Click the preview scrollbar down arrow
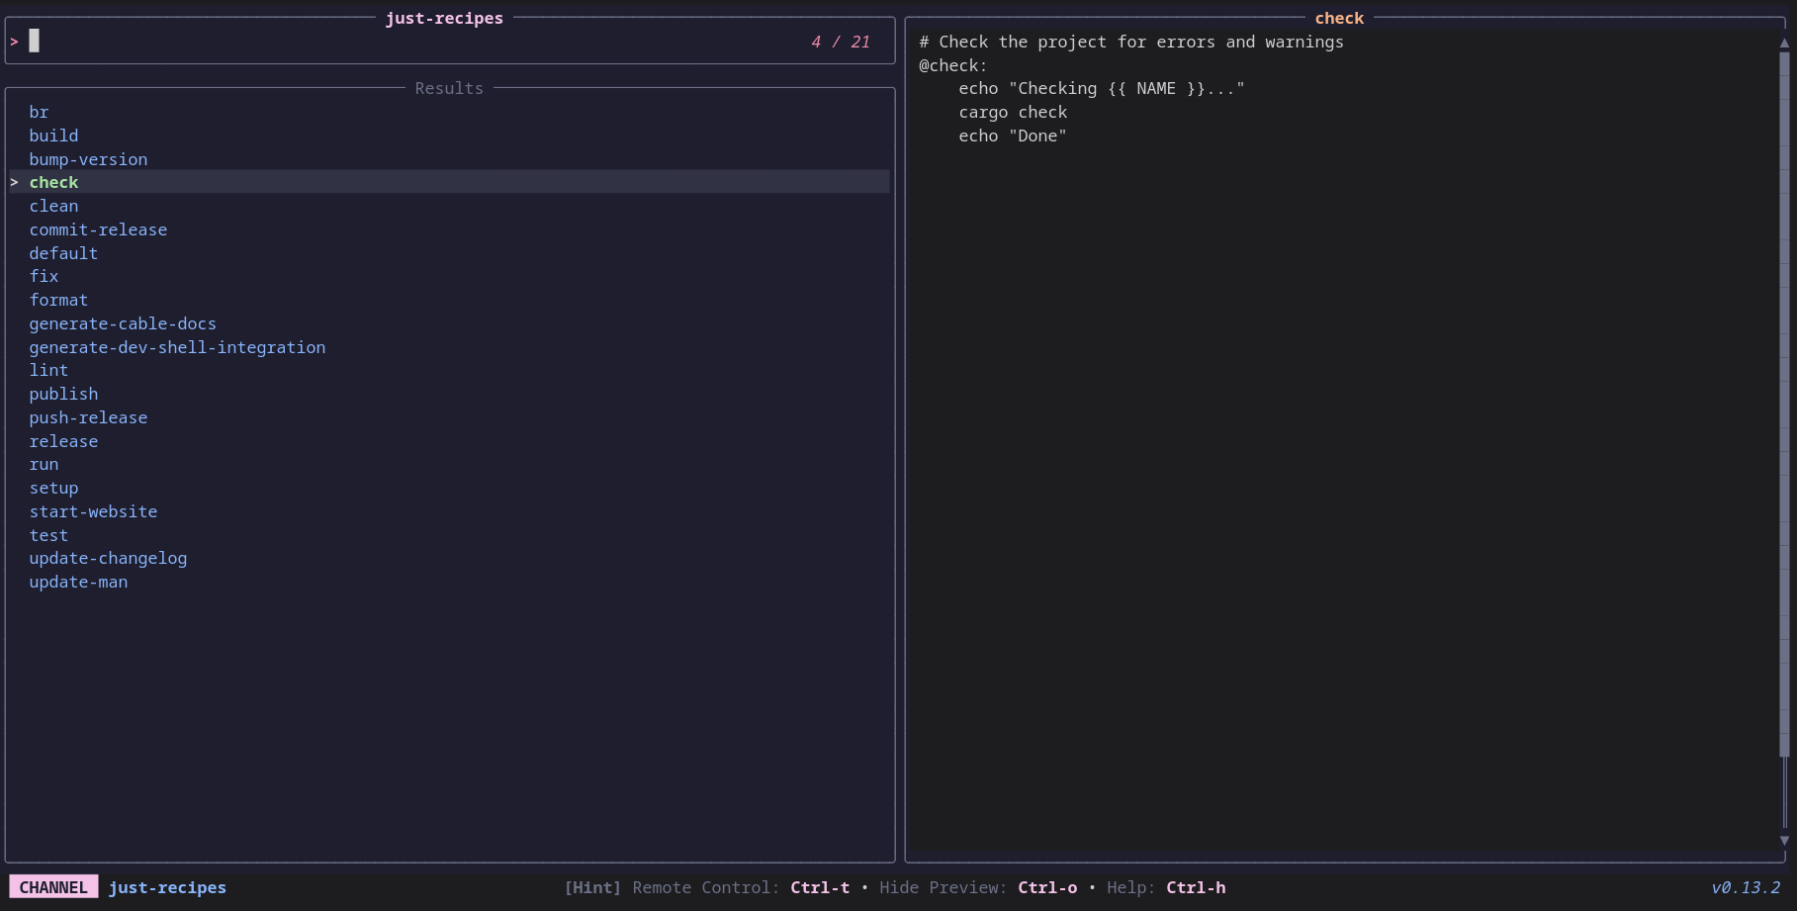1797x911 pixels. [1784, 841]
